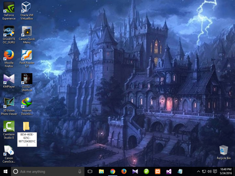Open XAMPP from the taskbar
This screenshot has height=176, width=235.
[x=157, y=172]
